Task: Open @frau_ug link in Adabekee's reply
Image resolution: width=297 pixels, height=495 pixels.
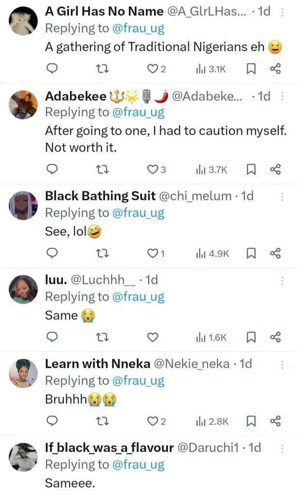Action: tap(138, 112)
